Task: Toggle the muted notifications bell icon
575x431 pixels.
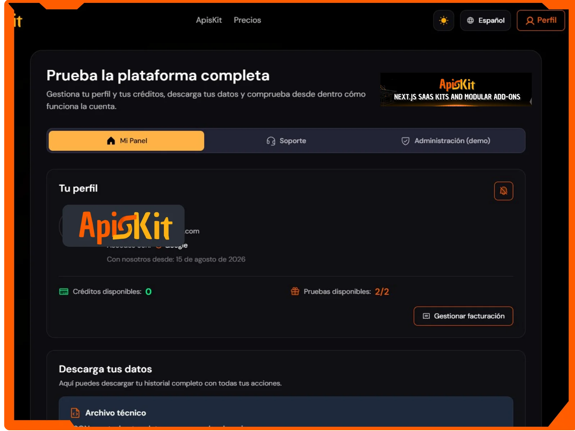Action: [x=503, y=191]
